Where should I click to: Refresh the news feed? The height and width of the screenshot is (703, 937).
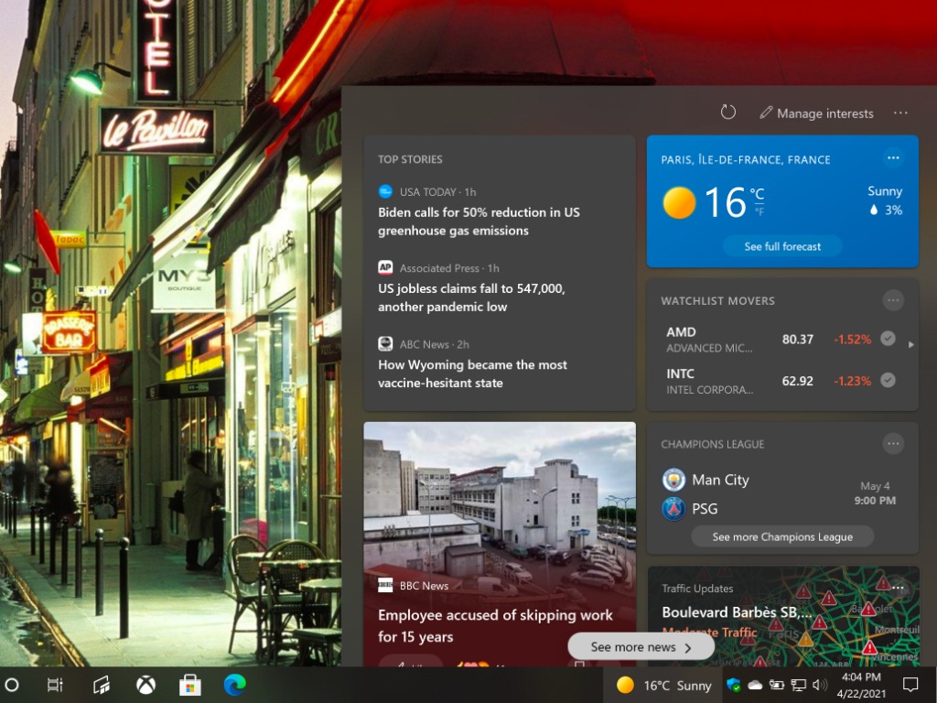[x=728, y=113]
